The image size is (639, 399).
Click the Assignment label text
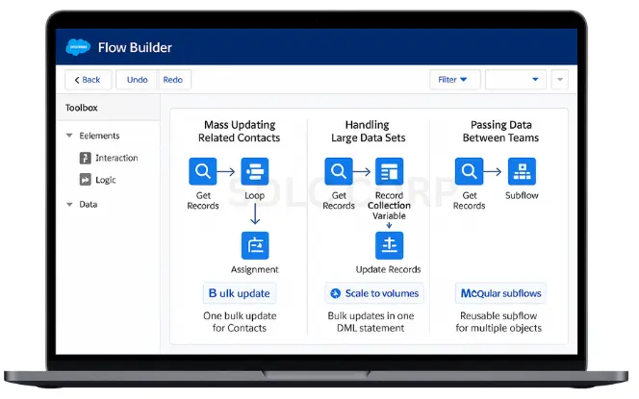click(255, 269)
